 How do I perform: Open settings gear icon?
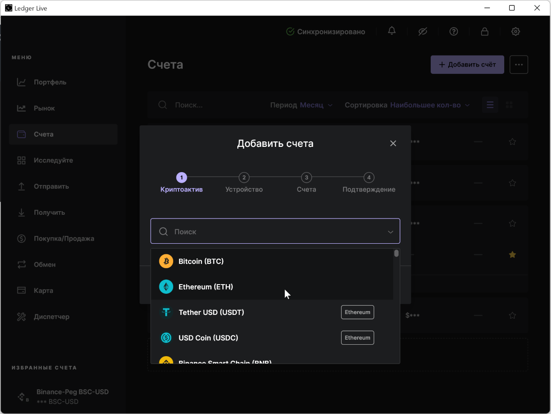tap(516, 31)
